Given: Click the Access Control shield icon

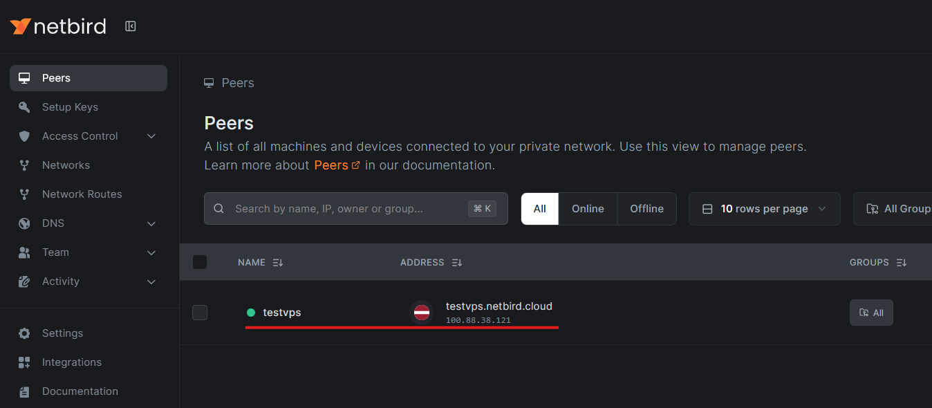Looking at the screenshot, I should (x=24, y=136).
